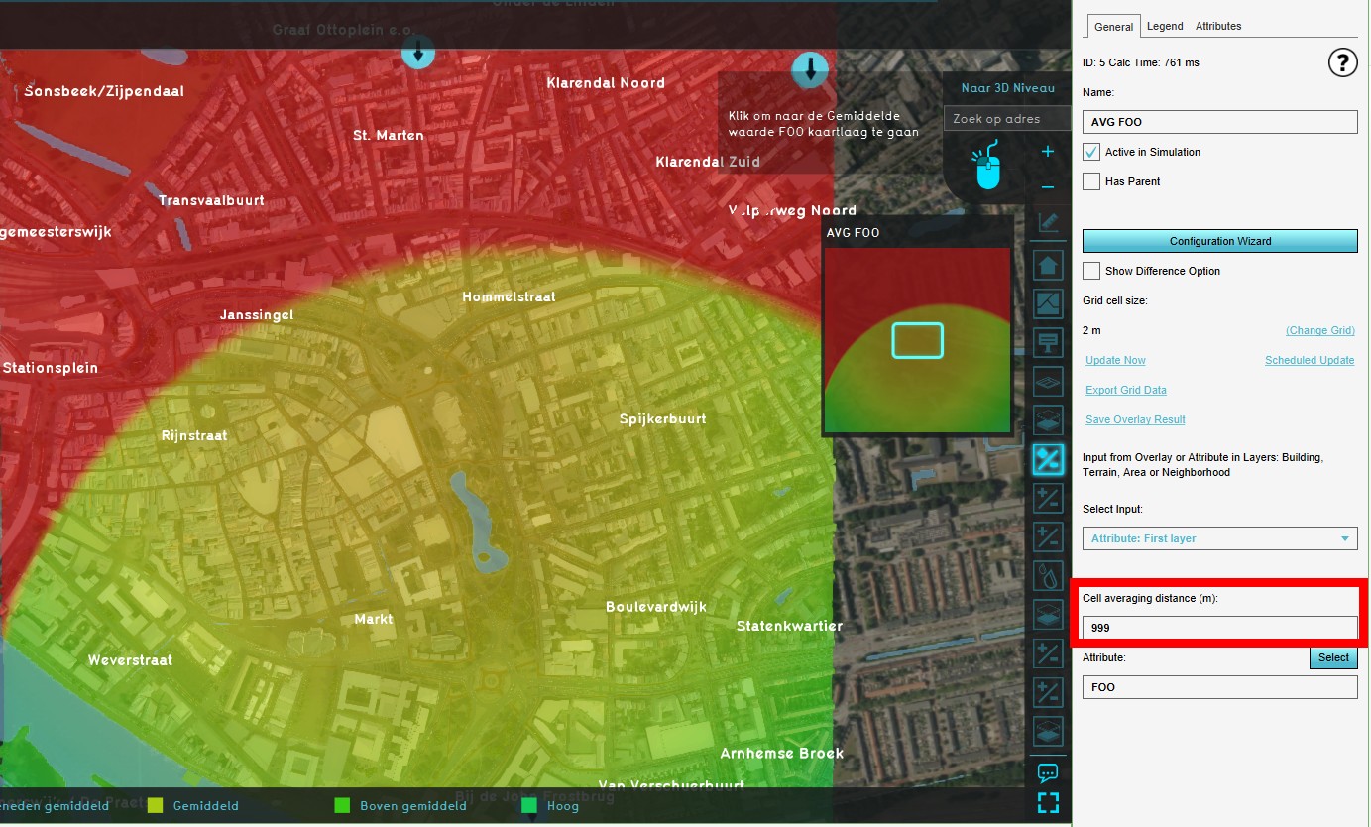Uncheck Active in Simulation checkbox
The width and height of the screenshot is (1371, 827).
[x=1091, y=152]
